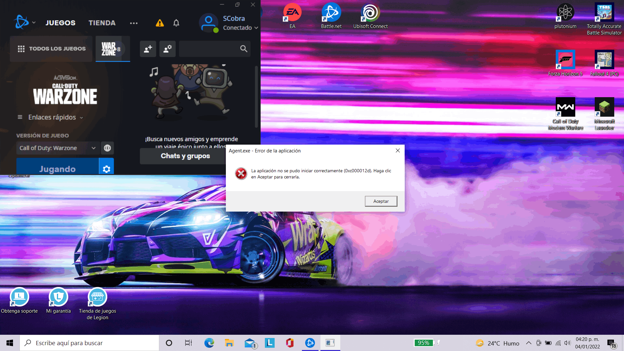The height and width of the screenshot is (351, 624).
Task: Open the TIENDA tab in Battle.net
Action: tap(102, 23)
